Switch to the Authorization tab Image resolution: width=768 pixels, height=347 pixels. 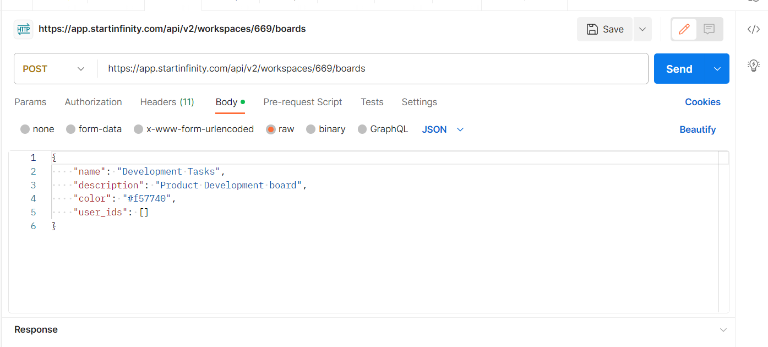(x=94, y=102)
